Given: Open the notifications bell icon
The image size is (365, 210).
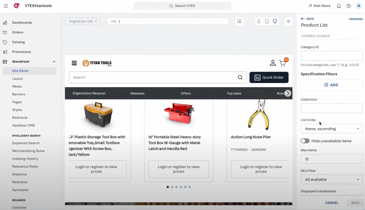Looking at the screenshot, I should [x=338, y=6].
